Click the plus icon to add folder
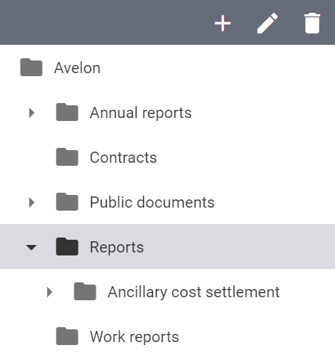Screen dimensions: 335x360 (x=222, y=23)
